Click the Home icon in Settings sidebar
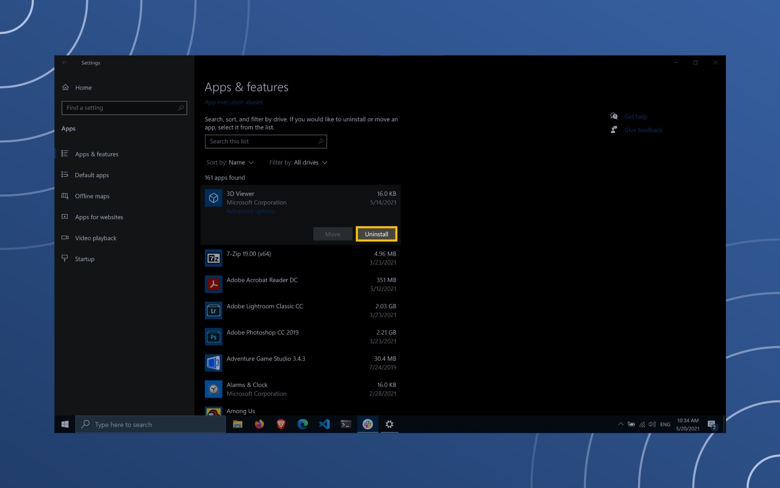 66,87
